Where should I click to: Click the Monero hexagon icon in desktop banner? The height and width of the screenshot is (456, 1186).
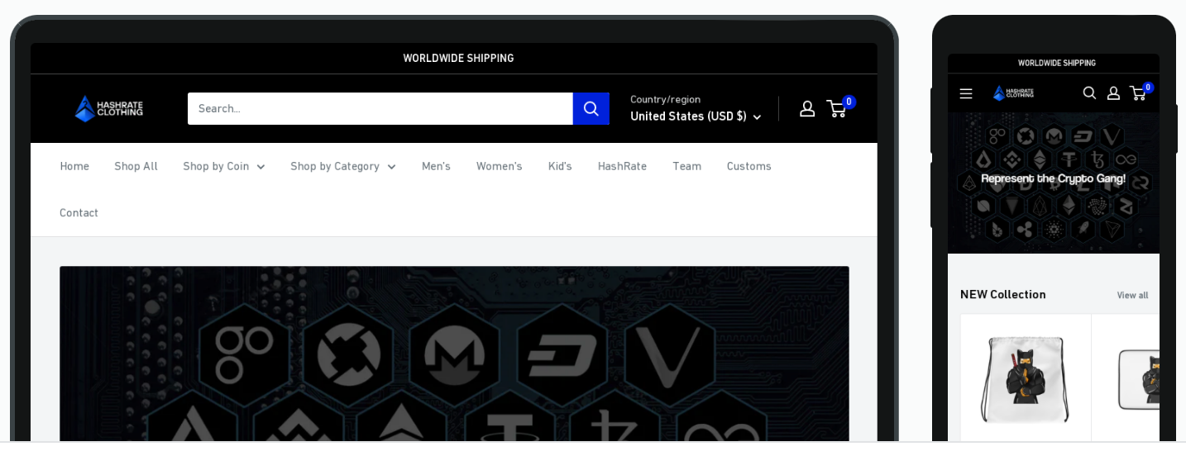(x=454, y=357)
